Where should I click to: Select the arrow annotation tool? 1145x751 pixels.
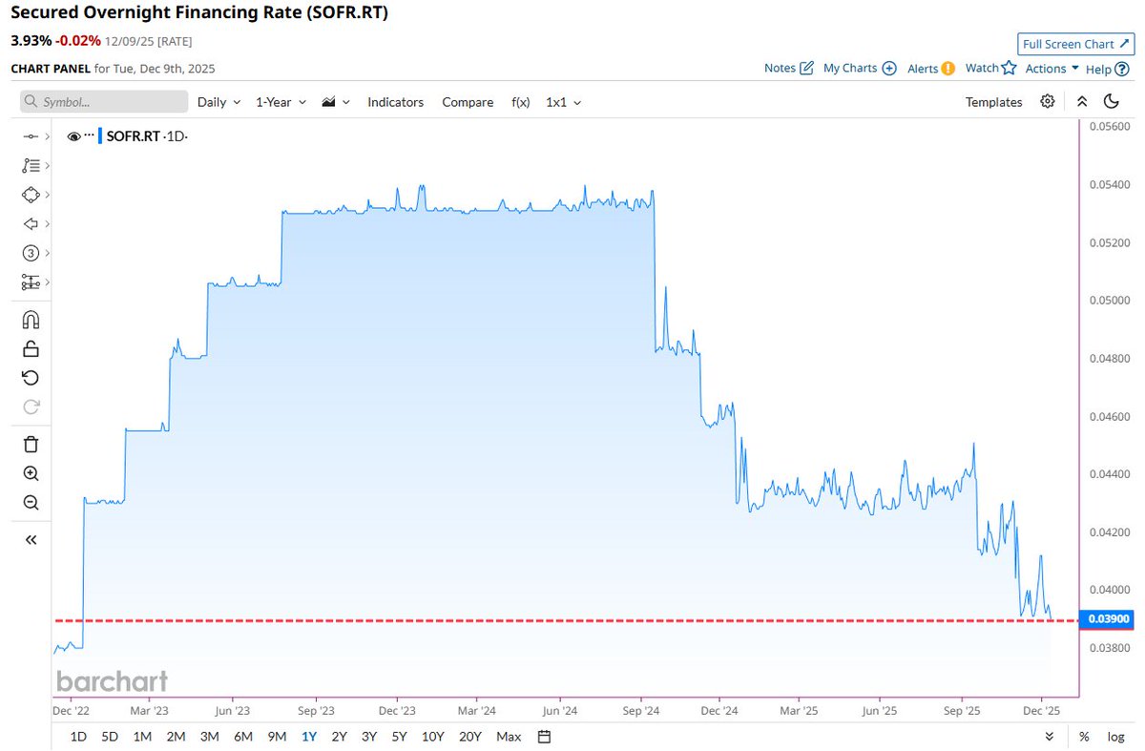[x=30, y=223]
